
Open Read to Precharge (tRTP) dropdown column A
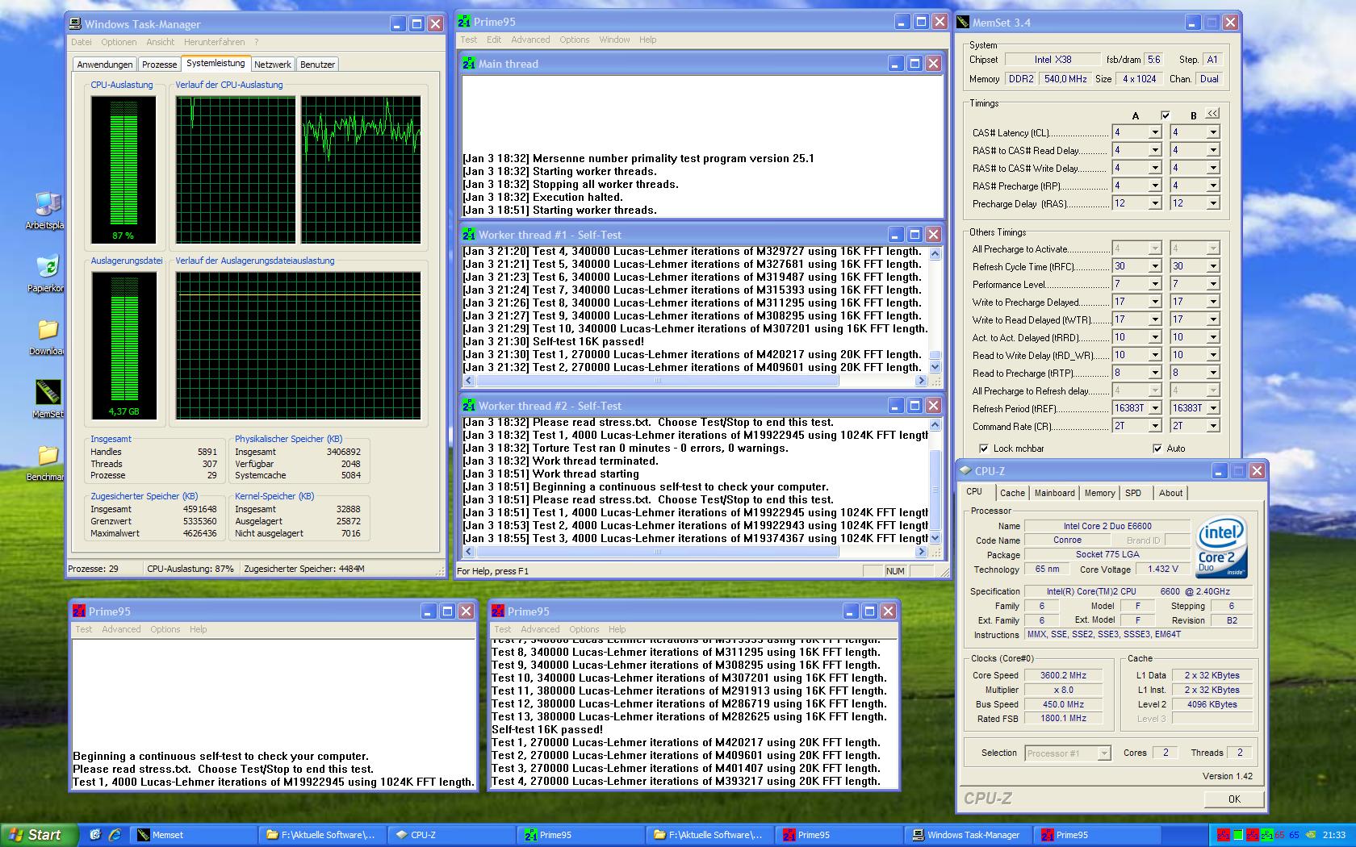click(1155, 373)
